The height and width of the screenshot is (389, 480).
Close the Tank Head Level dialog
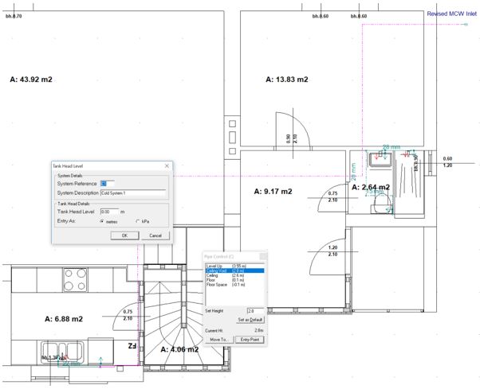167,165
